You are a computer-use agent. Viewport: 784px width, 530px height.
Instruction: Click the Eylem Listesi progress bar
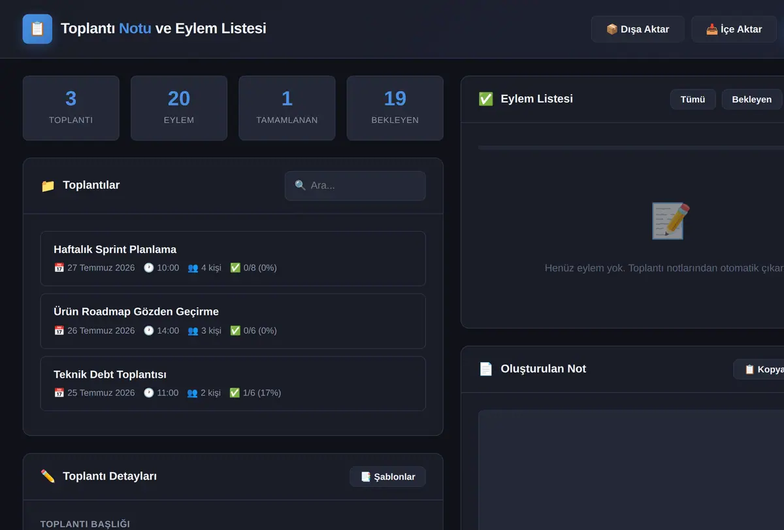click(x=631, y=148)
